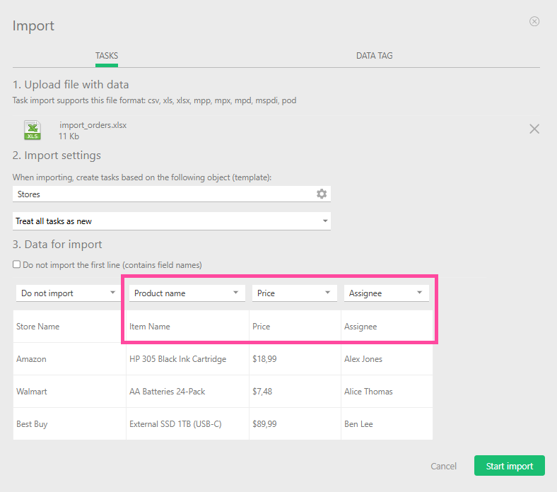Close the Import dialog

534,21
